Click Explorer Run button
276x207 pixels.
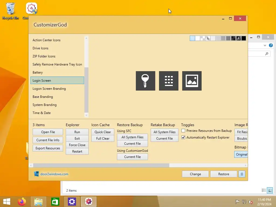point(77,132)
